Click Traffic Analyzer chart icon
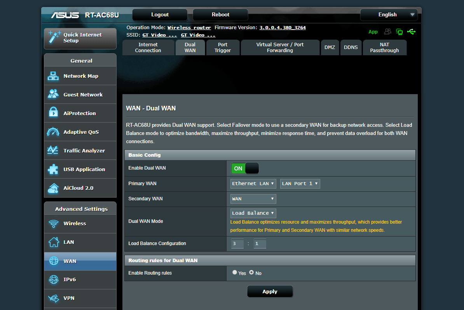 coord(53,150)
